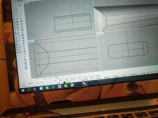Select the green icon in the side toolbar
The height and width of the screenshot is (118, 158).
pos(23,35)
